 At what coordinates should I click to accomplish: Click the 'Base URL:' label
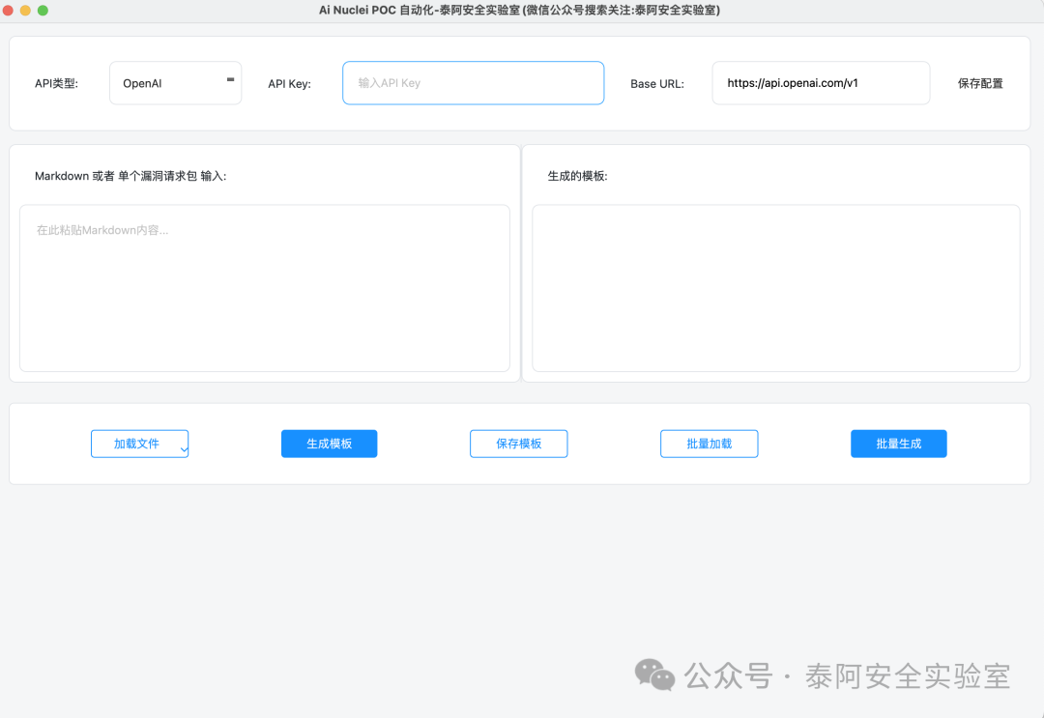click(657, 84)
